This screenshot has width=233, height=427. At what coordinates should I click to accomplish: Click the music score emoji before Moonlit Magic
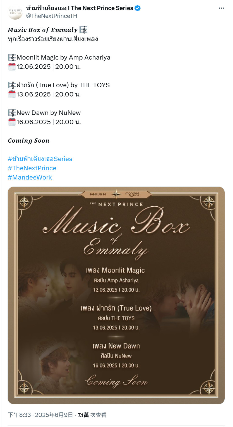pos(12,57)
